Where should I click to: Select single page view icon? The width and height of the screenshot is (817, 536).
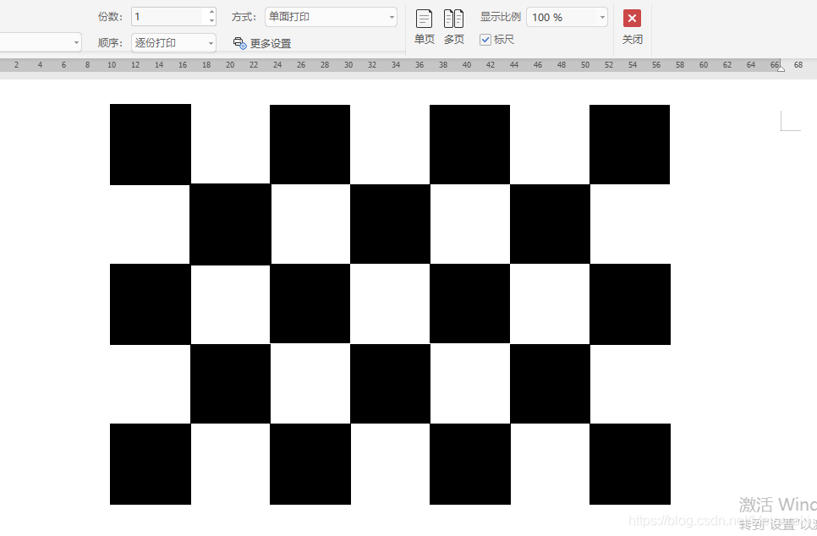coord(424,19)
